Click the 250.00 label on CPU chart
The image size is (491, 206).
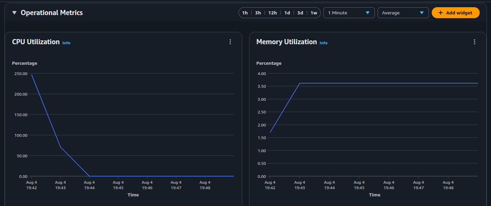pos(21,73)
